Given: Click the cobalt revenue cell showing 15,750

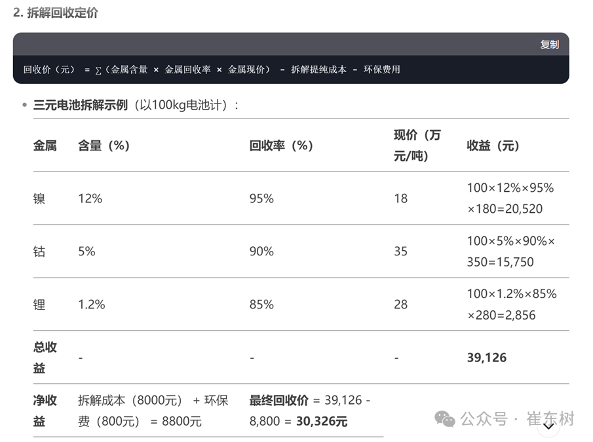Looking at the screenshot, I should click(510, 251).
